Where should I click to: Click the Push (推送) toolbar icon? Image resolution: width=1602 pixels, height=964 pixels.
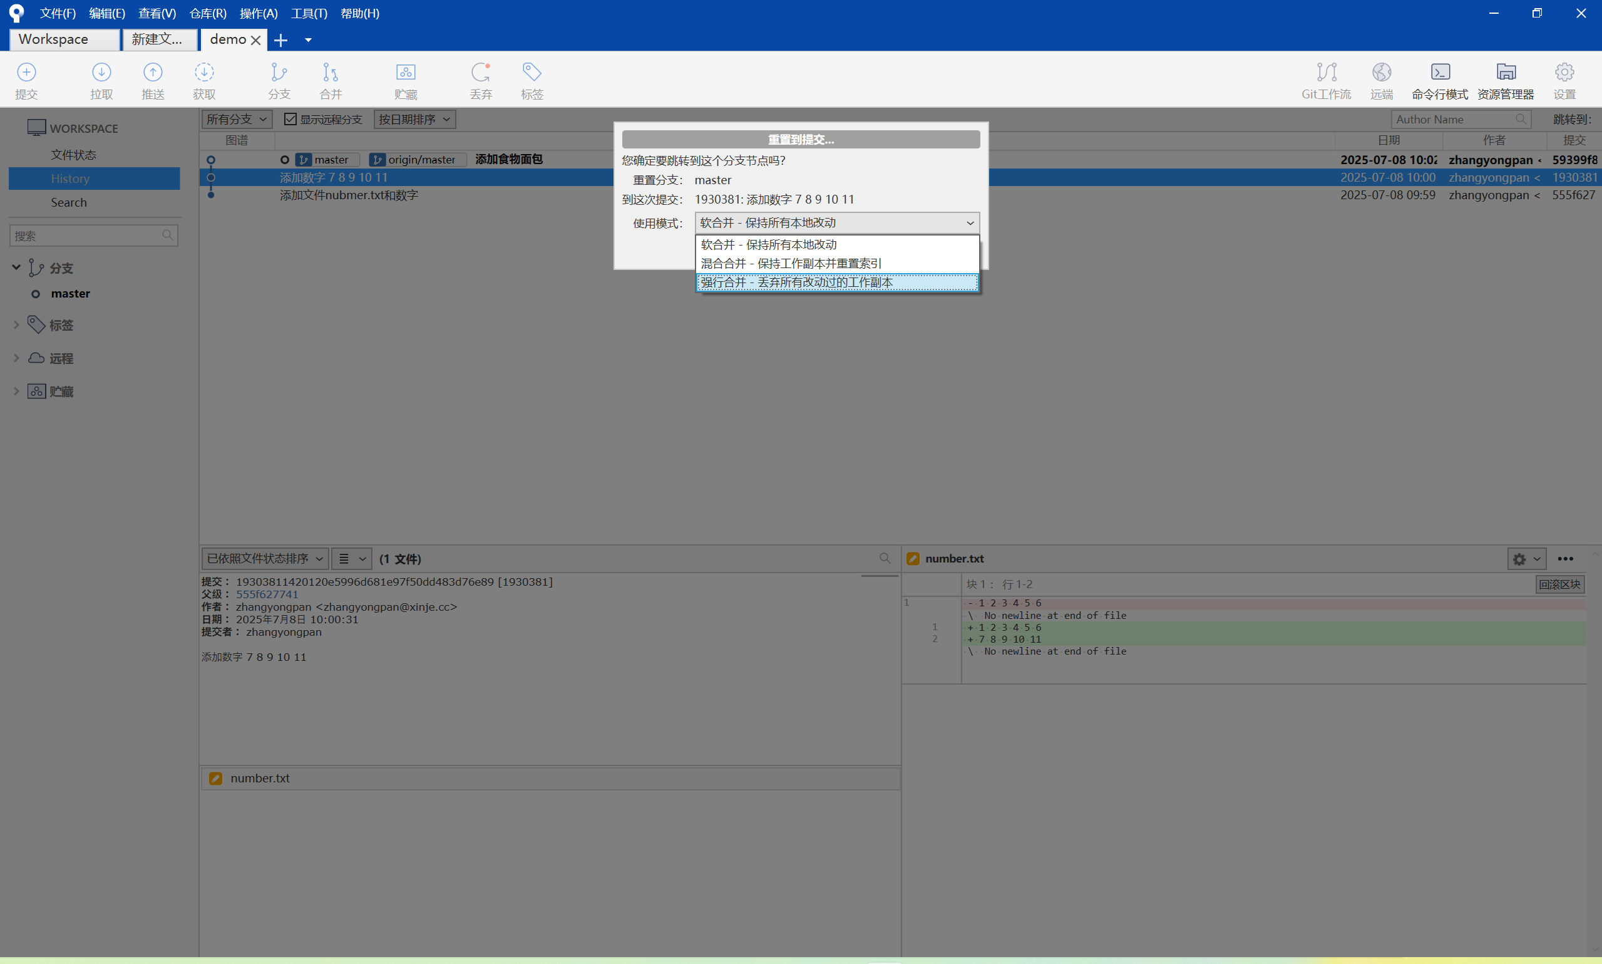pyautogui.click(x=153, y=71)
